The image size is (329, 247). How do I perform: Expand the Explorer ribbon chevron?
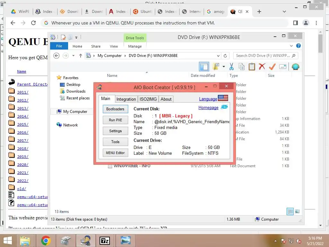[x=291, y=46]
